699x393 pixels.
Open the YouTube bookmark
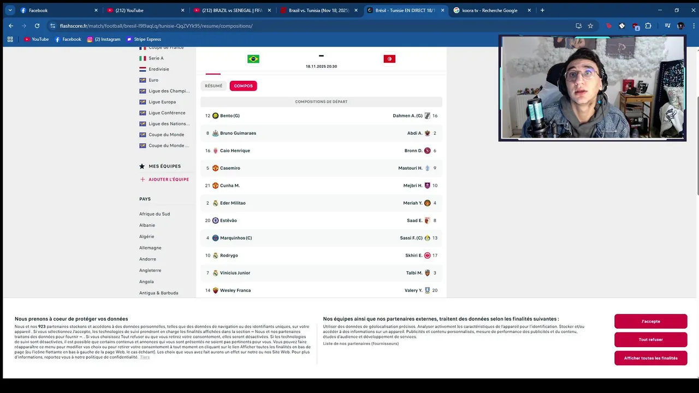(37, 39)
